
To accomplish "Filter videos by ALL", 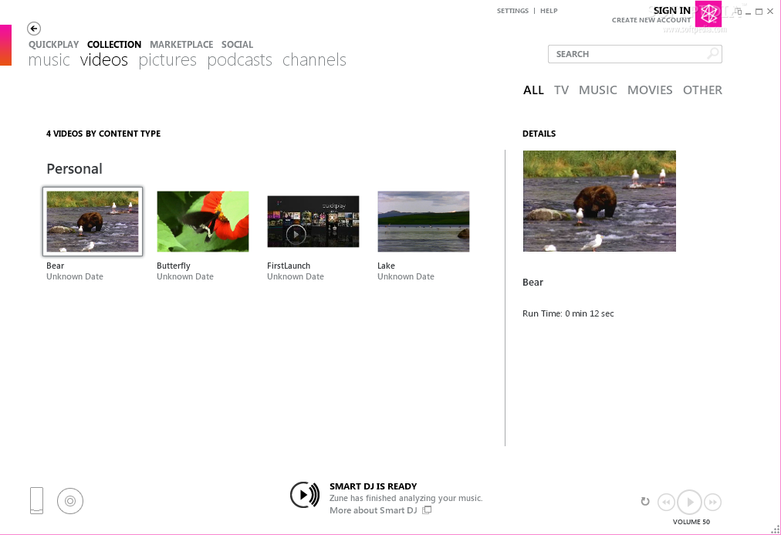I will click(x=533, y=90).
